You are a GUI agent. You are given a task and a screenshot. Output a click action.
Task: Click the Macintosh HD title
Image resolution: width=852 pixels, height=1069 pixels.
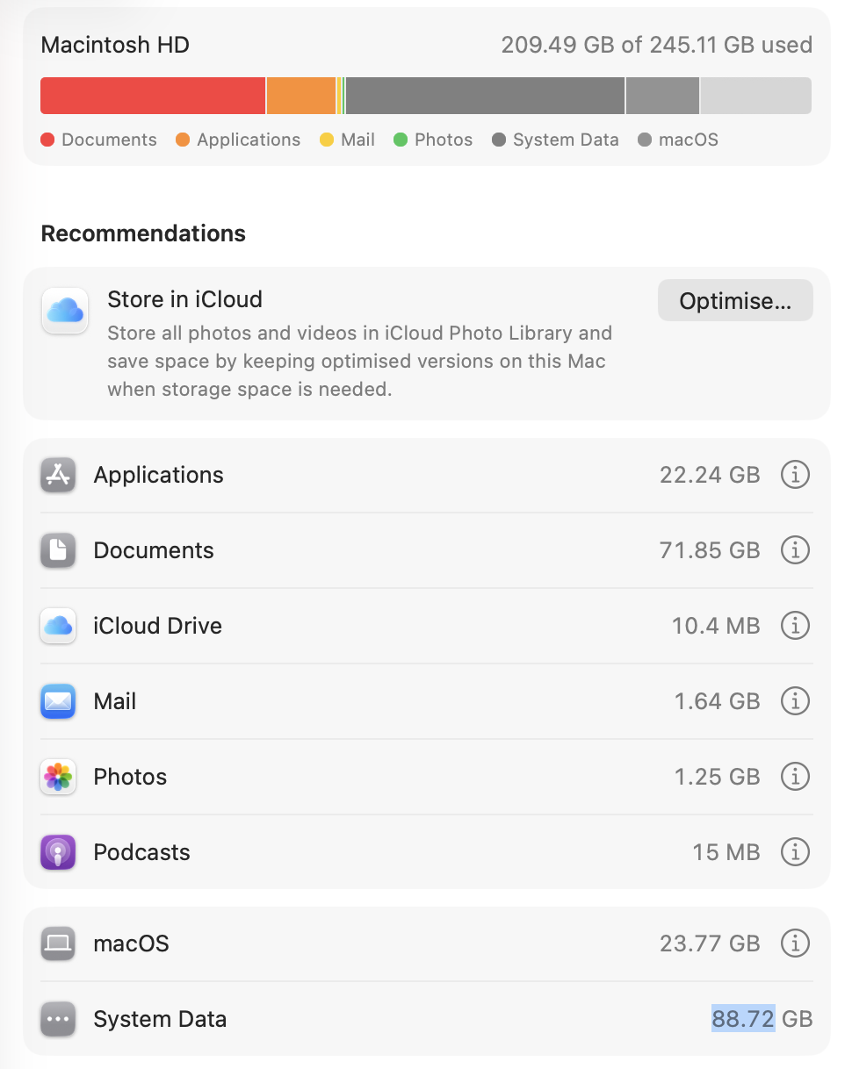115,45
